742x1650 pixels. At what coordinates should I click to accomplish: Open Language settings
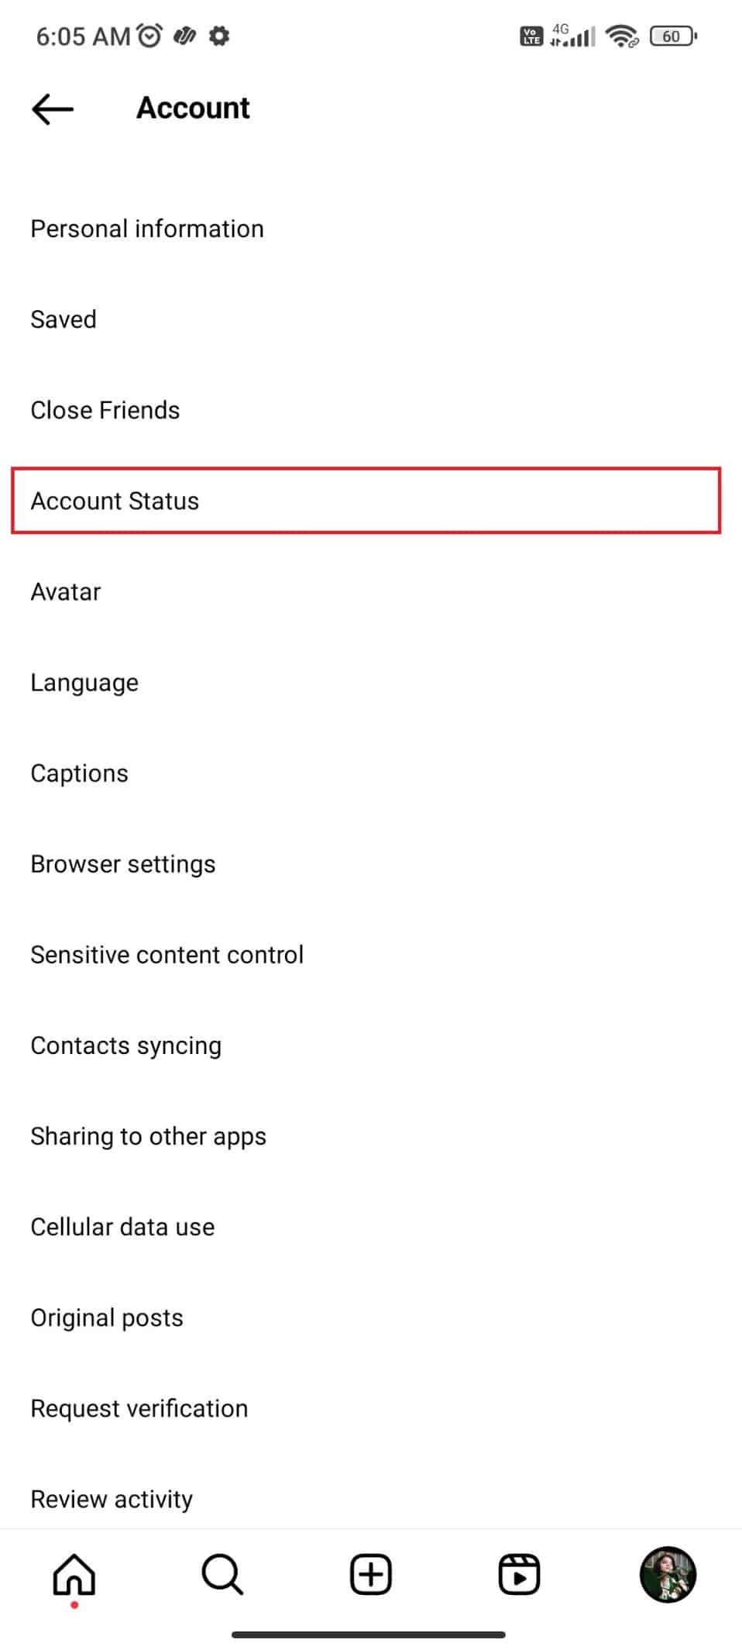370,682
